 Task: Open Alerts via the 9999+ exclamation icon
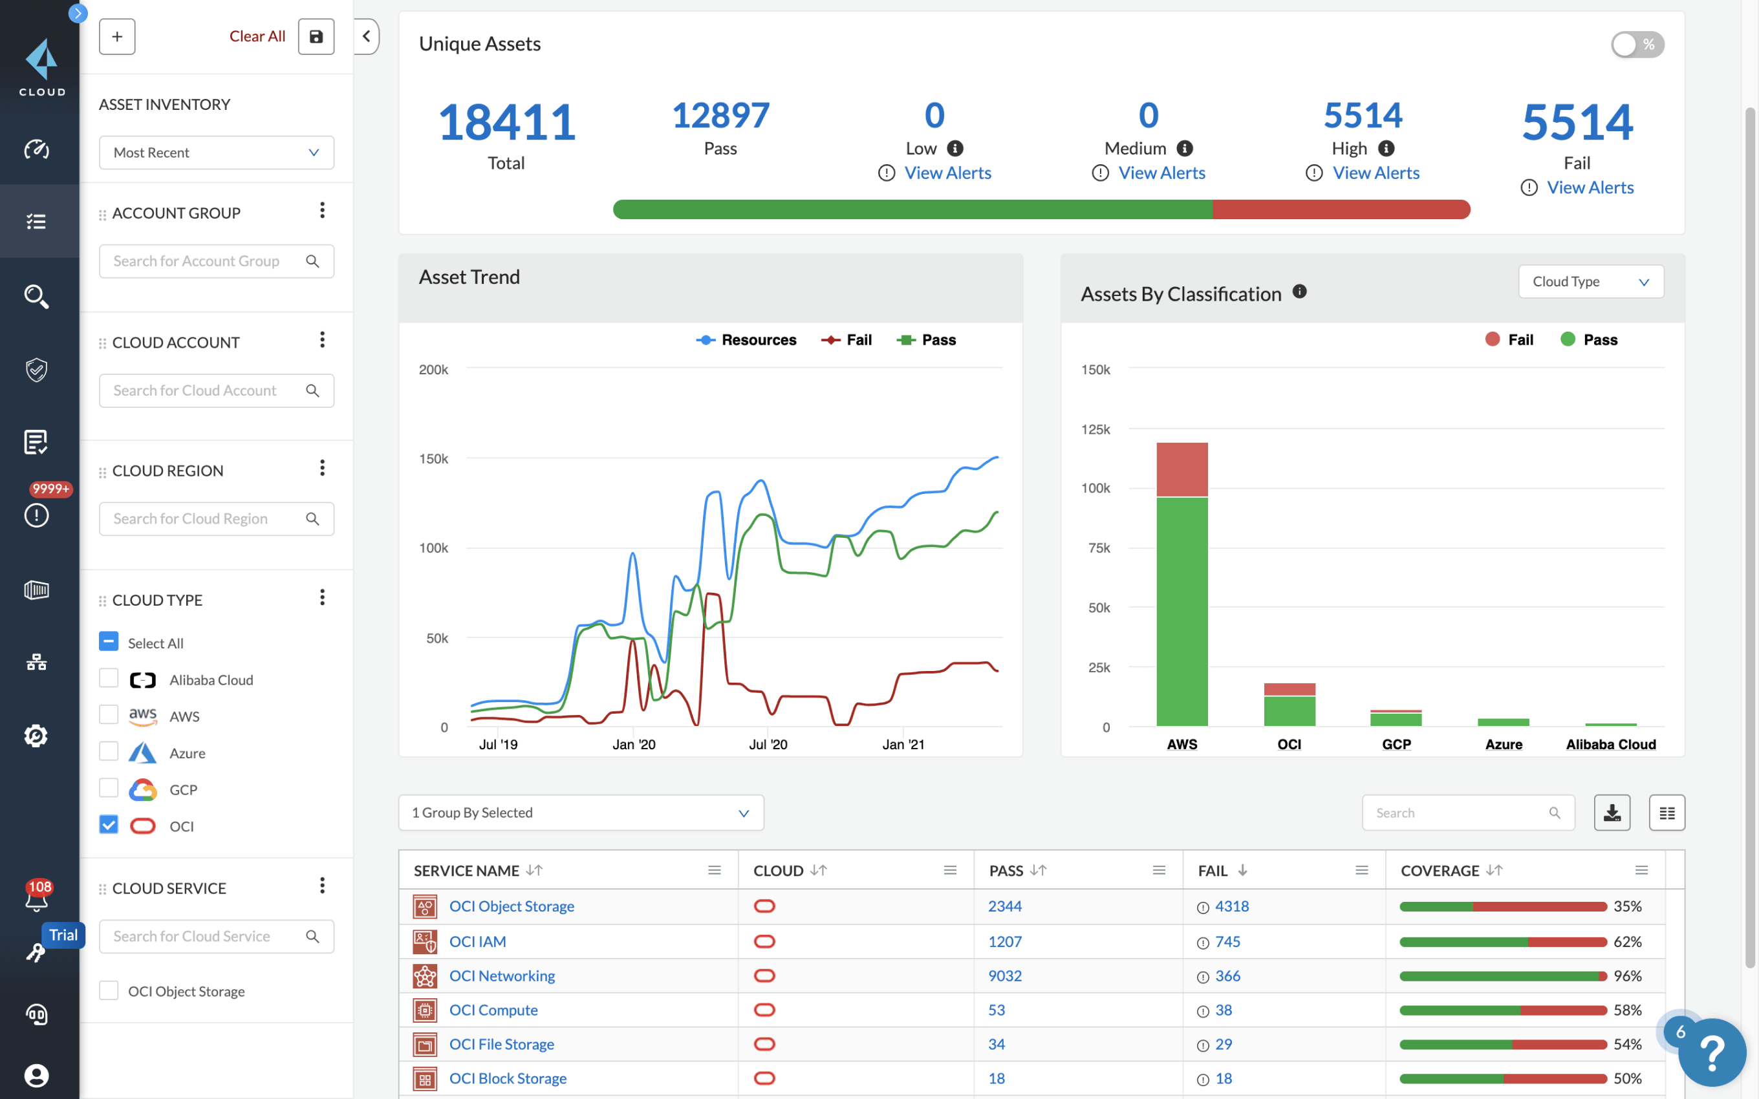[36, 515]
